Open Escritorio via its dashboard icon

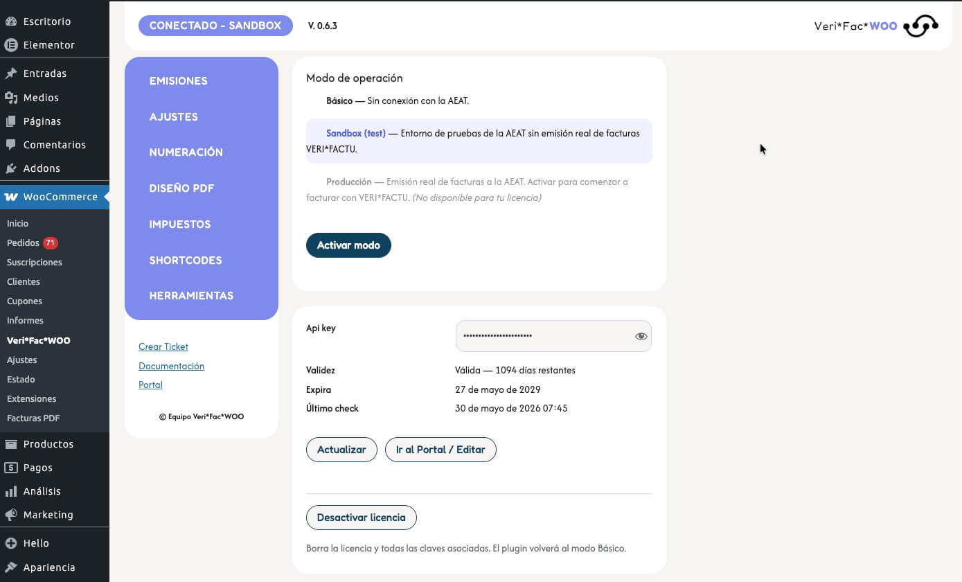(11, 21)
